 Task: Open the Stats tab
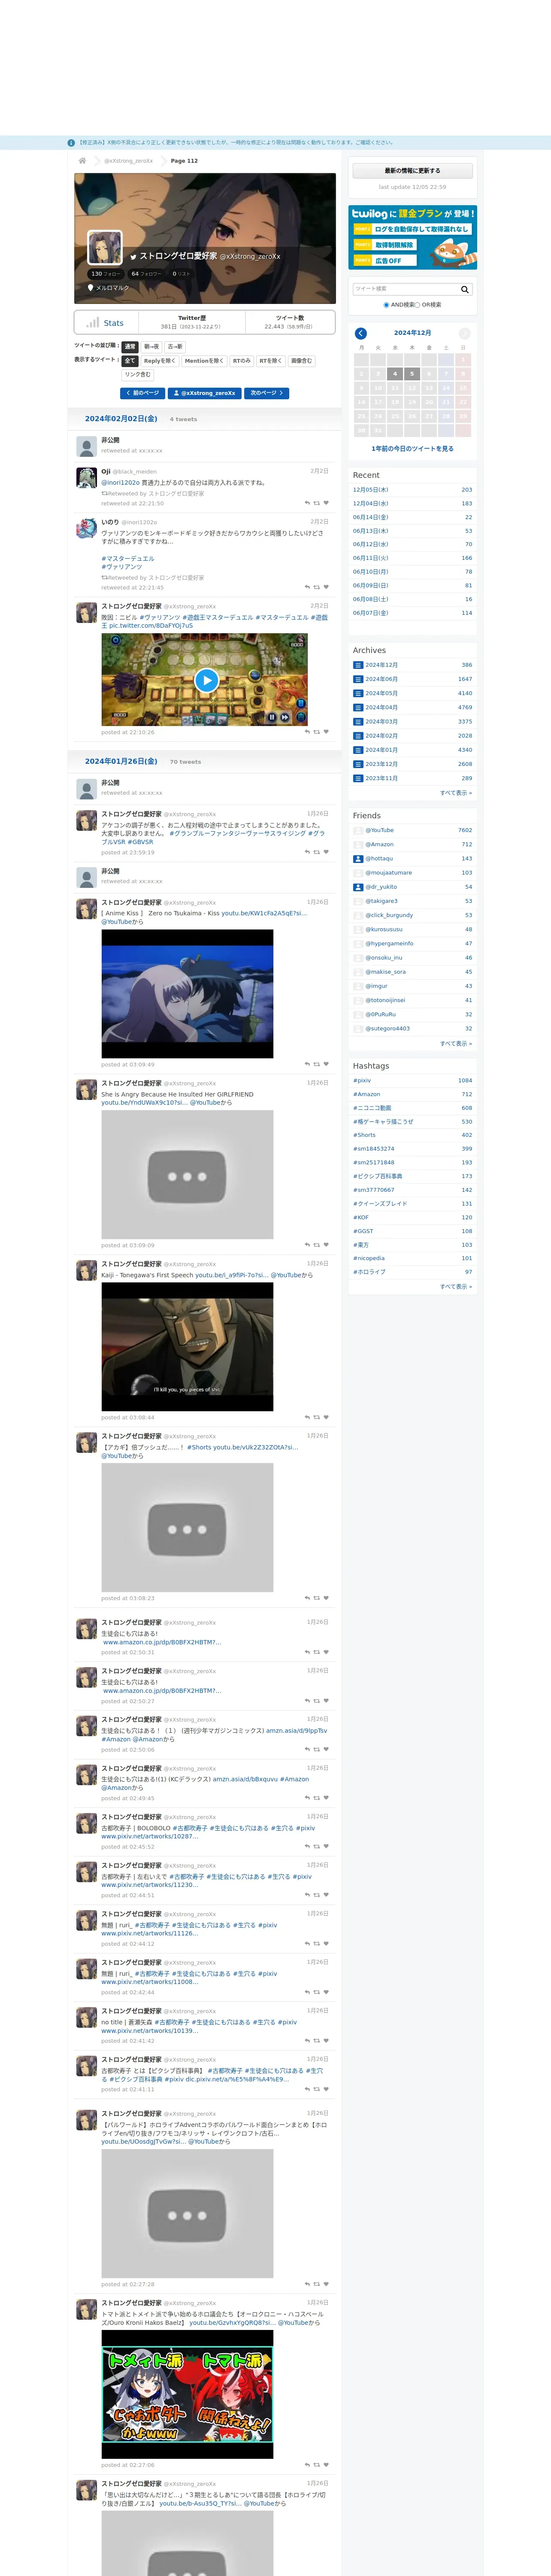(x=105, y=323)
